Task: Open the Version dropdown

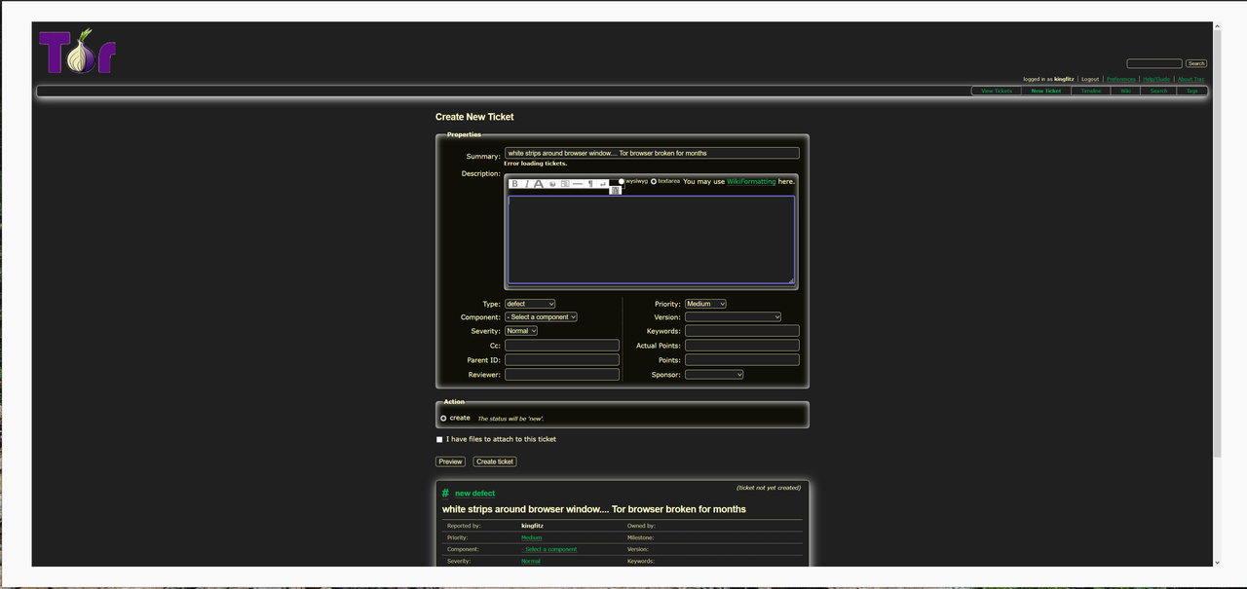Action: (733, 316)
